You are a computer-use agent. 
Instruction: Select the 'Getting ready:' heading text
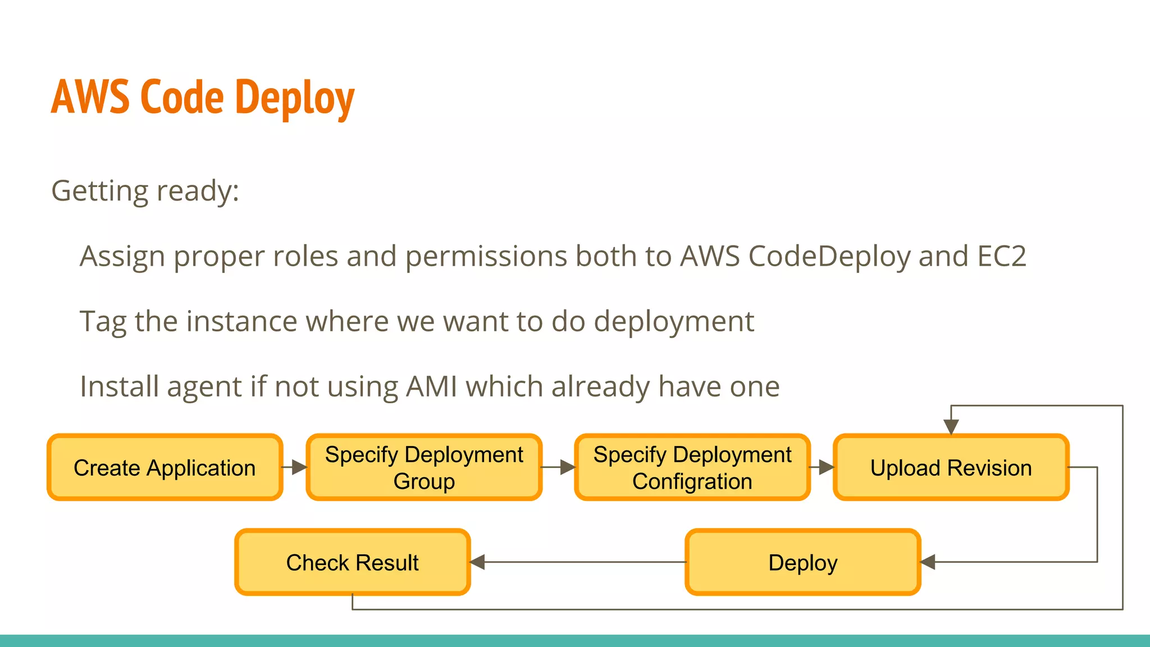(145, 191)
